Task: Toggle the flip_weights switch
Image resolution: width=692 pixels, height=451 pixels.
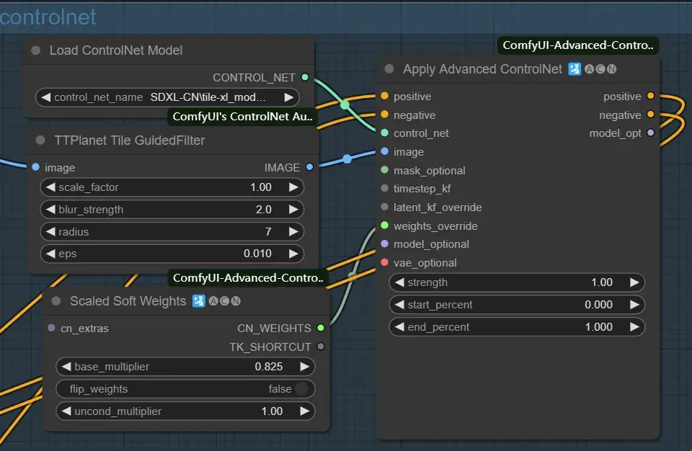Action: click(x=301, y=389)
